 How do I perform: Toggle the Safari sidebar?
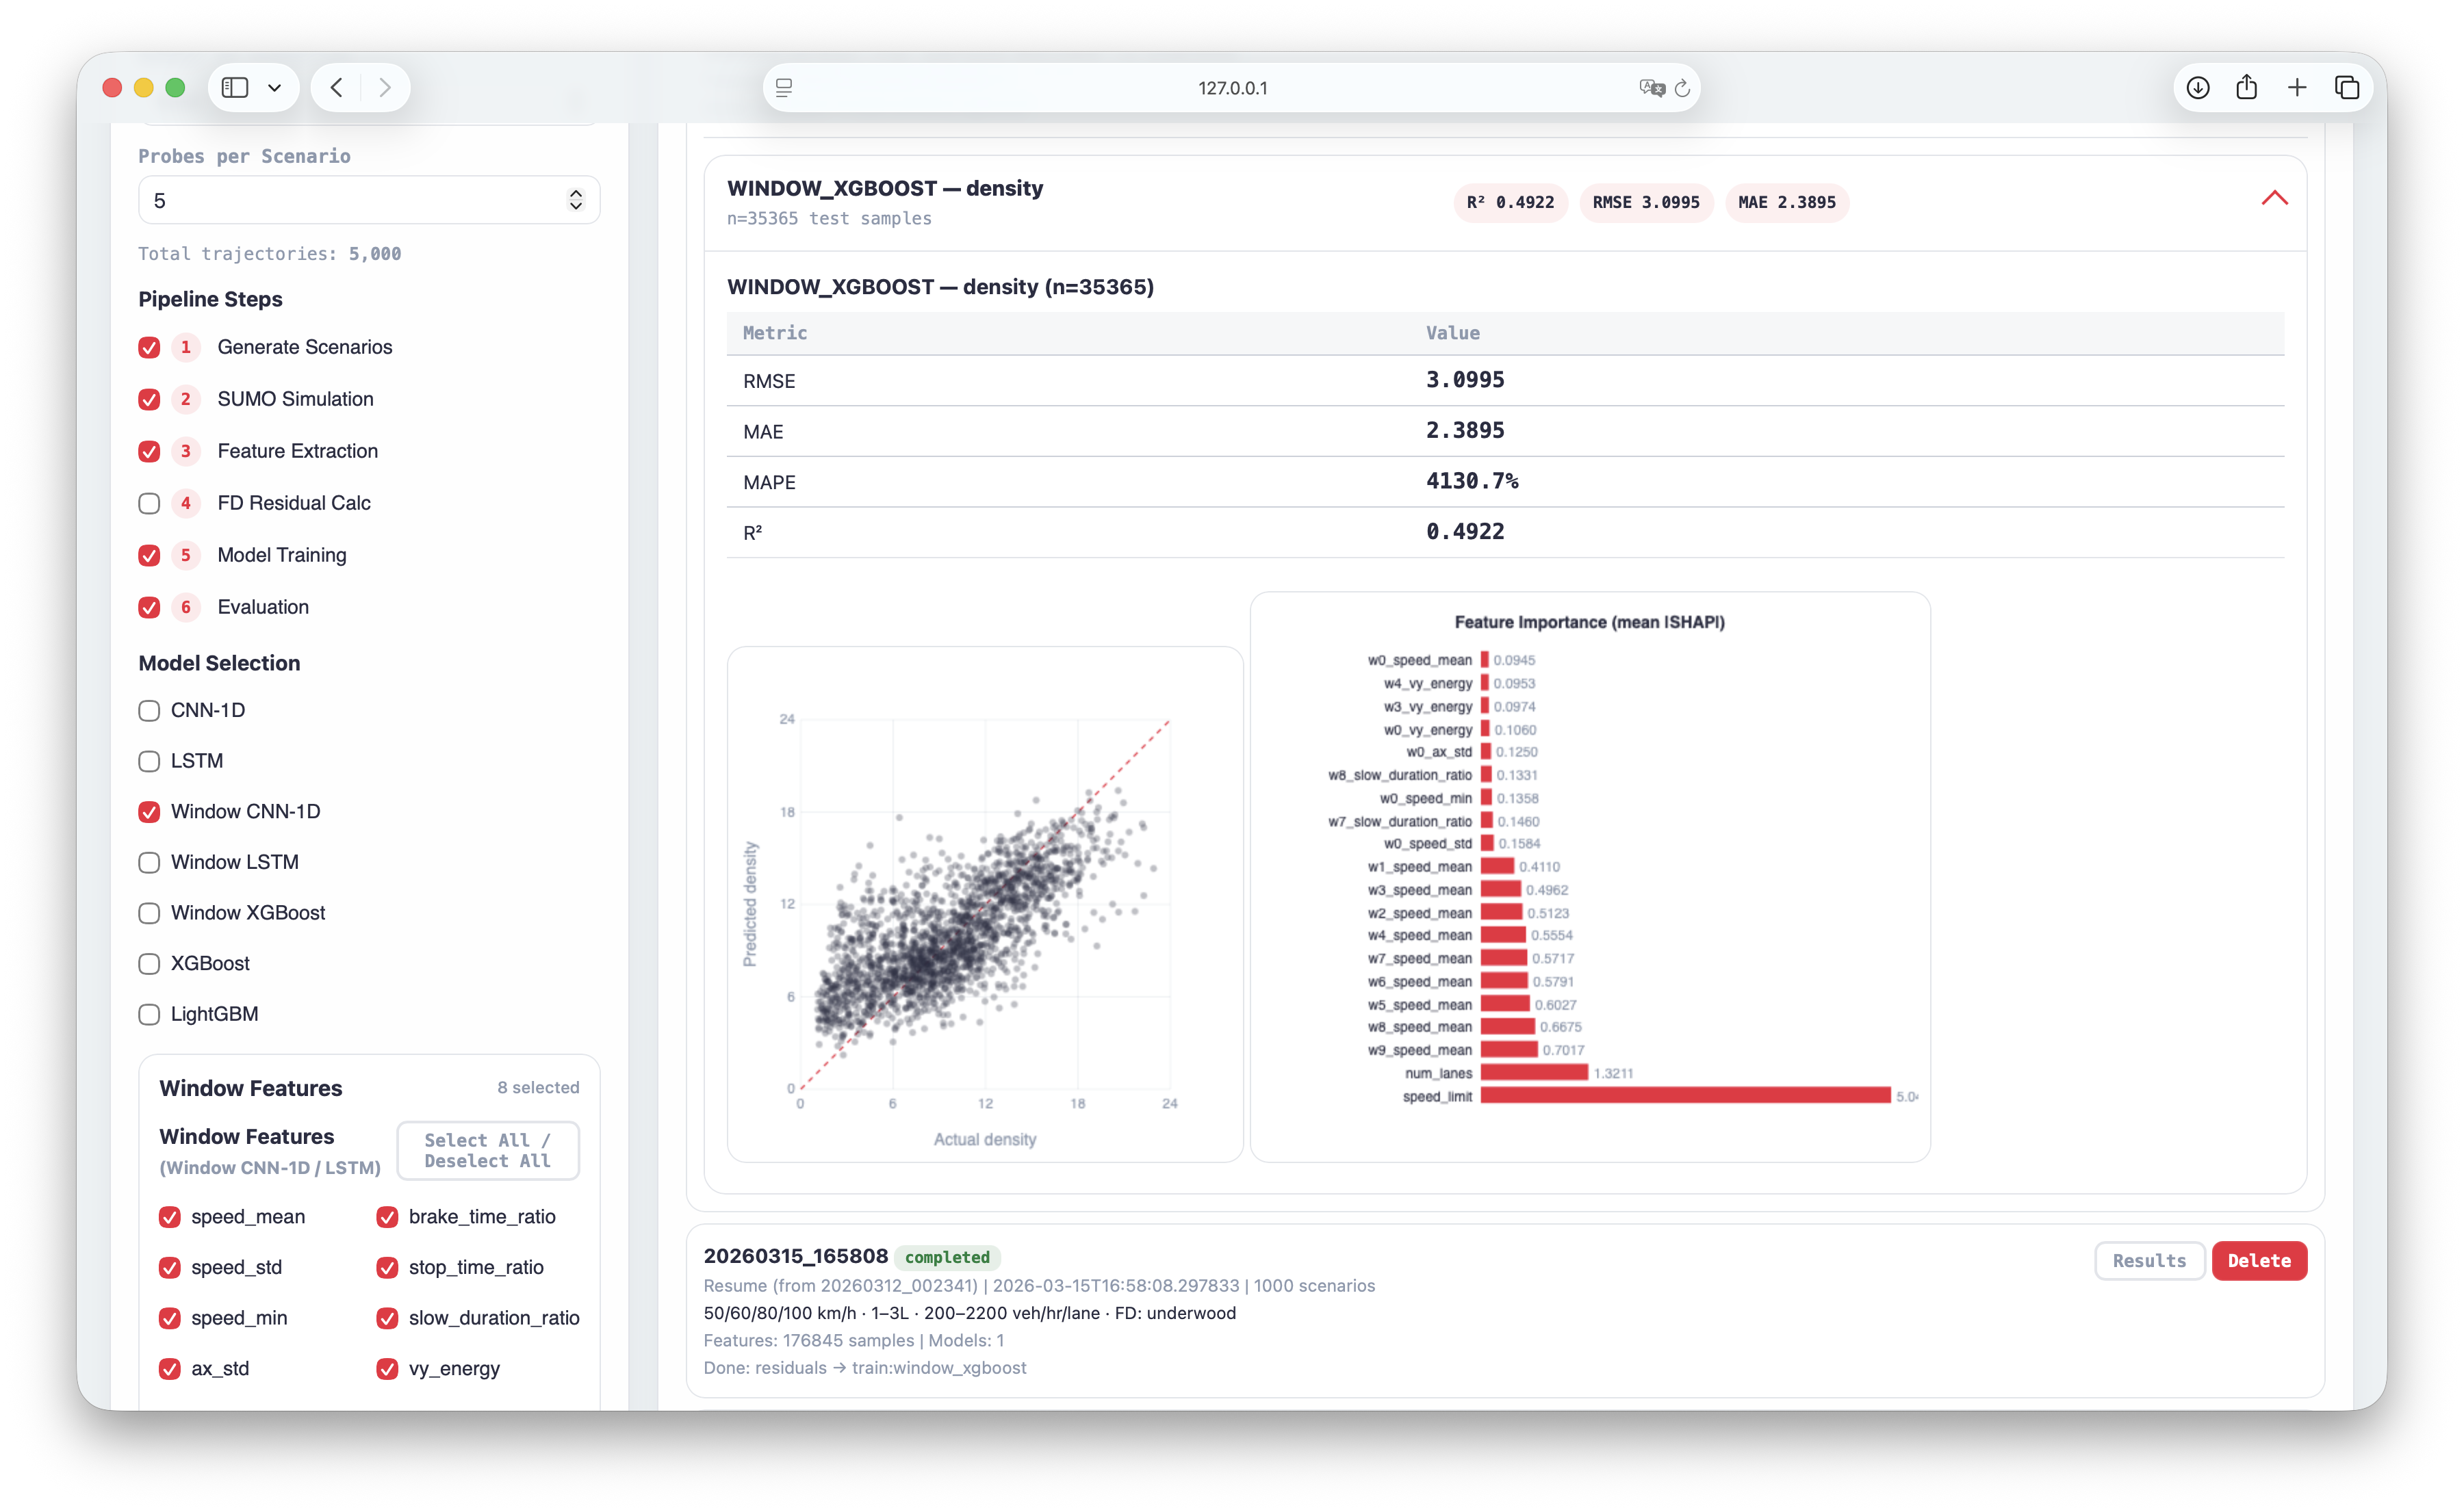click(x=233, y=87)
